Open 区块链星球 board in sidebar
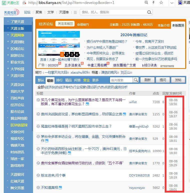 [19, 125]
